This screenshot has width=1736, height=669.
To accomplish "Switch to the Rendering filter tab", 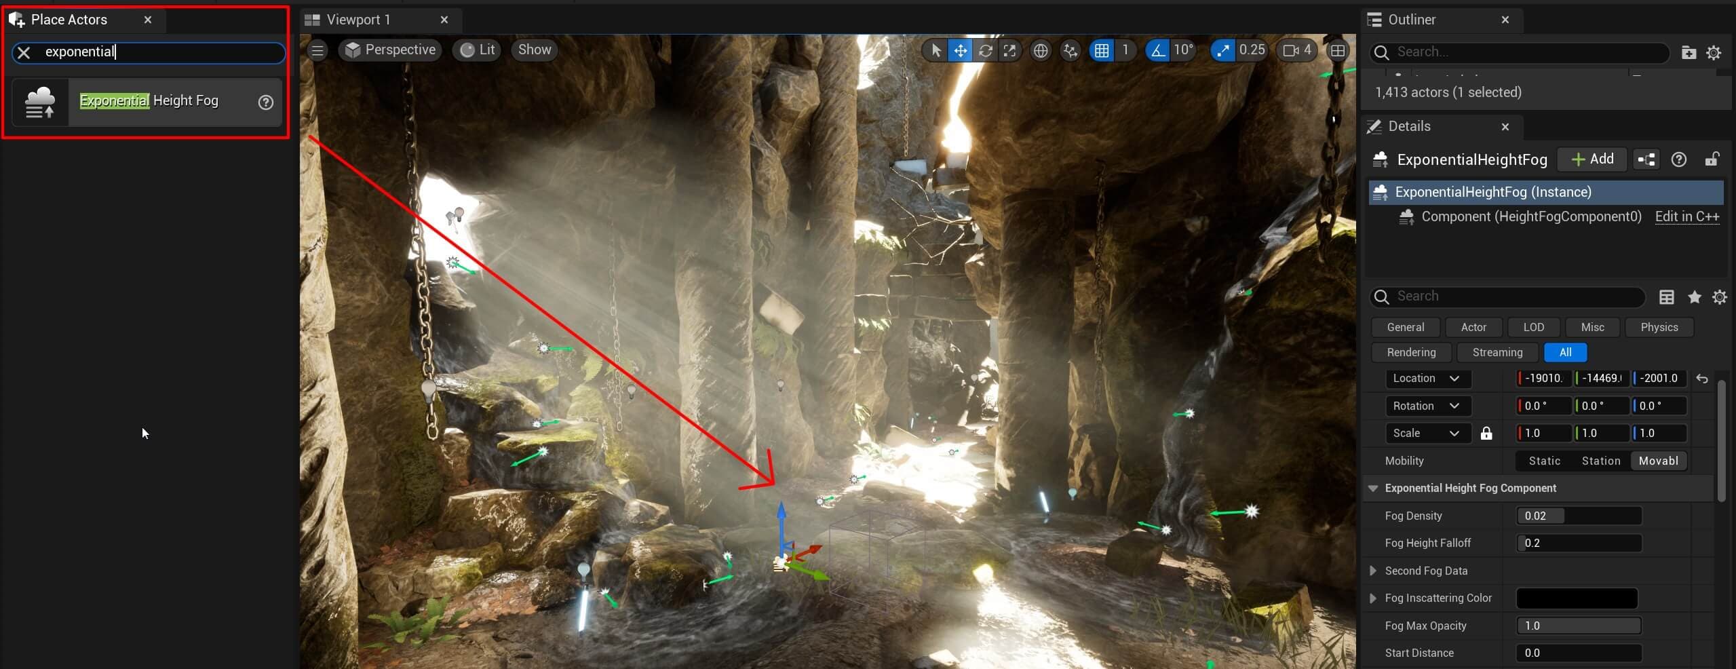I will pyautogui.click(x=1410, y=352).
